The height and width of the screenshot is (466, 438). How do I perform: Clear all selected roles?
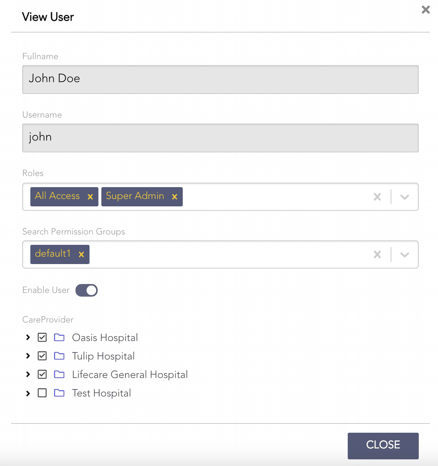(x=377, y=196)
